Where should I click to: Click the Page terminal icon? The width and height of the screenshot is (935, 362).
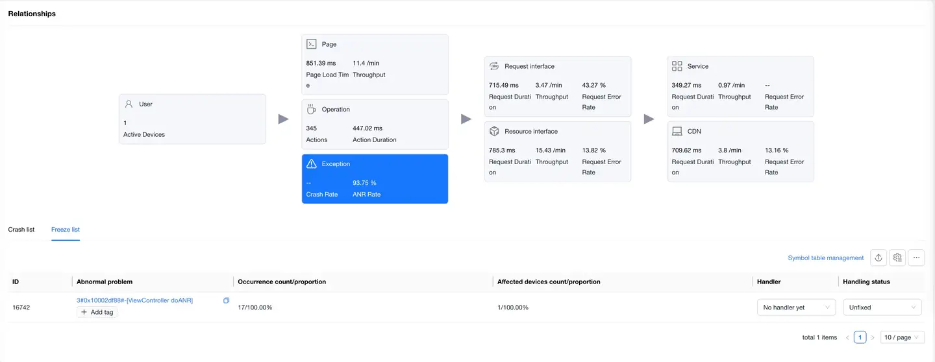point(312,44)
